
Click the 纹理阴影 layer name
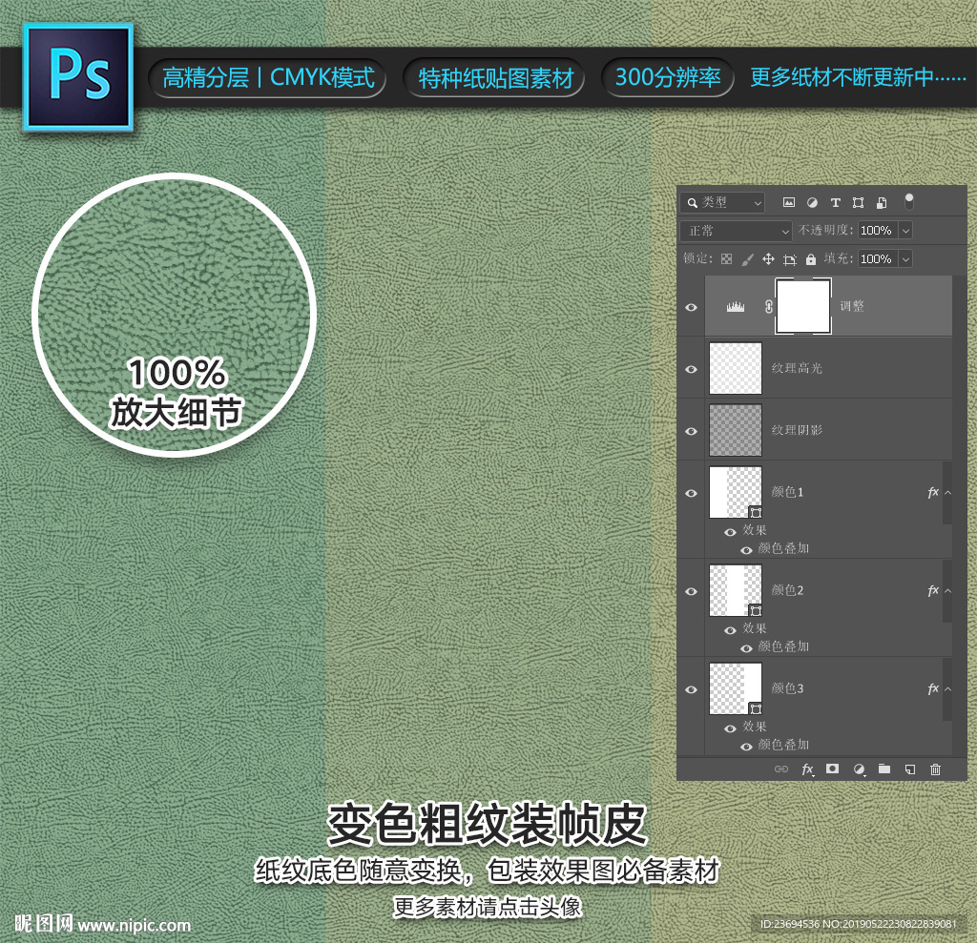(797, 430)
